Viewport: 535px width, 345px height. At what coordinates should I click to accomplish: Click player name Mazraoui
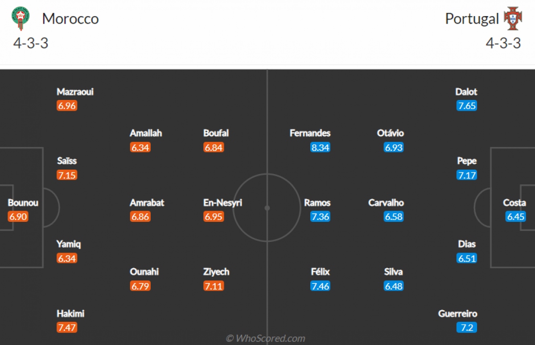tap(75, 92)
